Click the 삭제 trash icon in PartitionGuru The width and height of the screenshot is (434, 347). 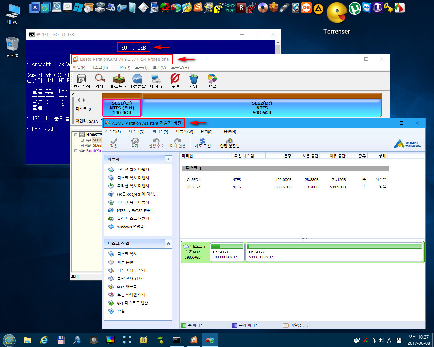pyautogui.click(x=194, y=81)
